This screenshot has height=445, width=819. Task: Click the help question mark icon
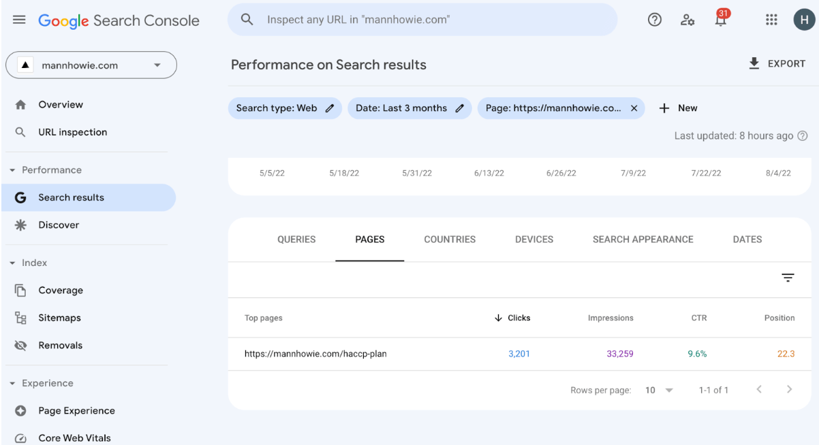click(x=654, y=20)
